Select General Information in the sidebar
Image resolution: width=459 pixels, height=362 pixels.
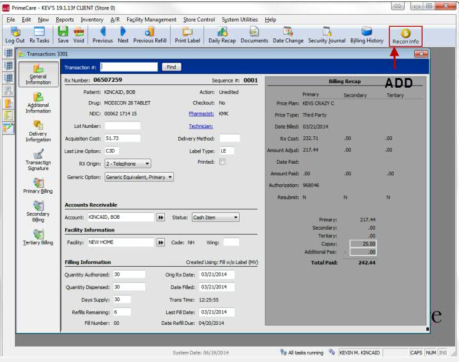(38, 74)
